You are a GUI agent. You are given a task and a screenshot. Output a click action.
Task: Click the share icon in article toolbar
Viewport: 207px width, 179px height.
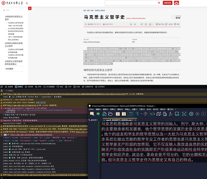(x=142, y=24)
